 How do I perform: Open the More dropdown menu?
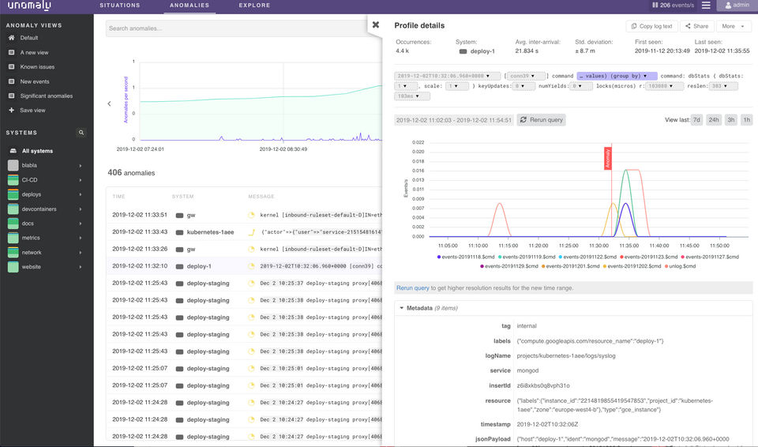pyautogui.click(x=734, y=26)
